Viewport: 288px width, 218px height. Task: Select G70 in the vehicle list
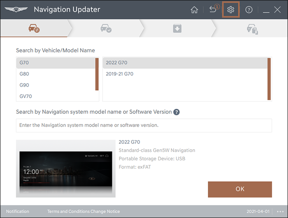pos(56,63)
